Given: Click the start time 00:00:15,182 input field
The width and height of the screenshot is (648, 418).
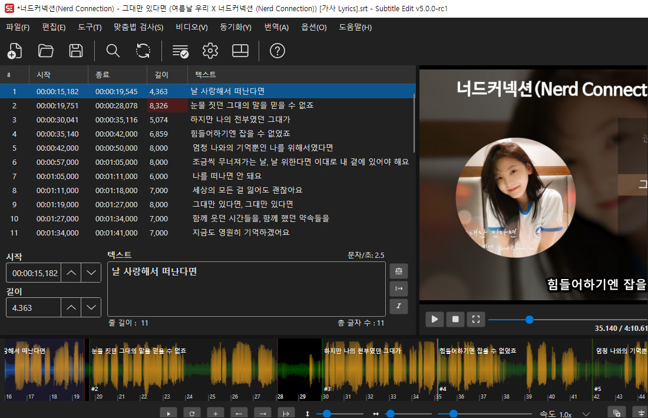Looking at the screenshot, I should click(34, 273).
